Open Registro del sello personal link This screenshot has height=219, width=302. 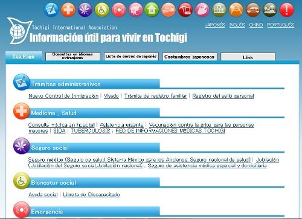[x=223, y=96]
